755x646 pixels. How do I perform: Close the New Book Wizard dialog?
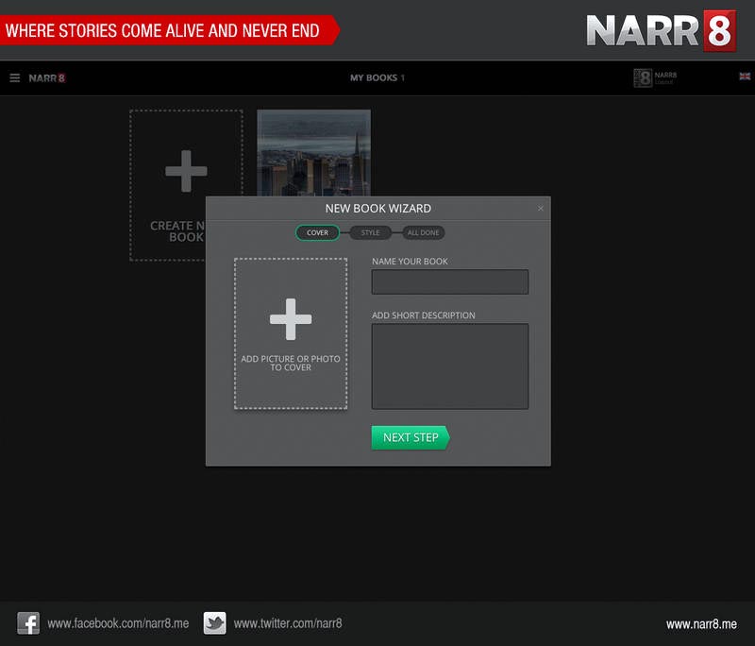540,208
